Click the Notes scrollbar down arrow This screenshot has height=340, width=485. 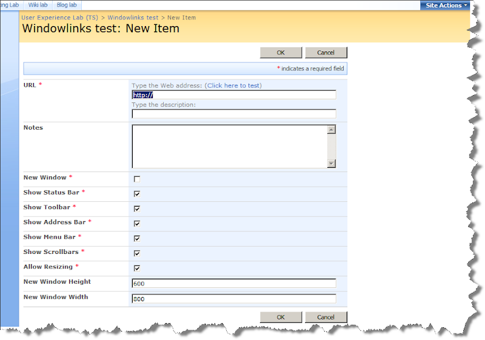click(331, 164)
